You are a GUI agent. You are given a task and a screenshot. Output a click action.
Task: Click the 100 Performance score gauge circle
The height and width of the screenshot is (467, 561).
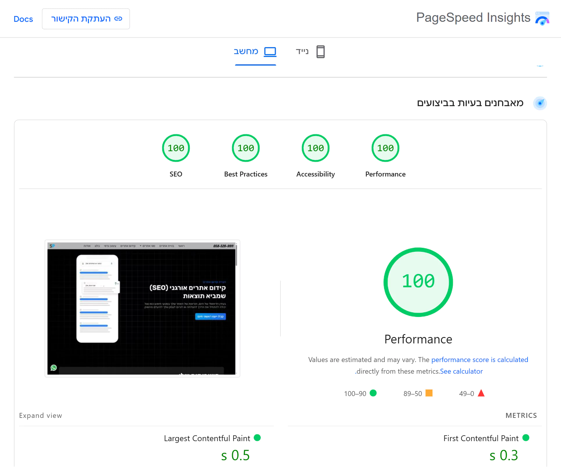coord(418,282)
